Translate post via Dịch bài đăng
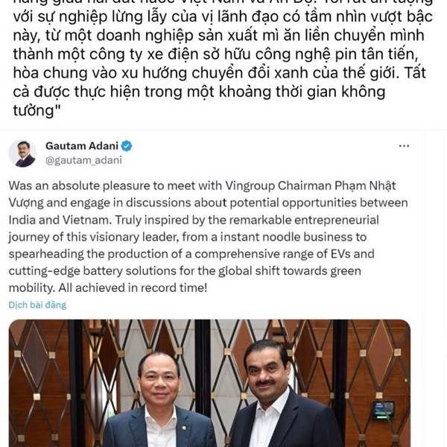 coord(37,305)
